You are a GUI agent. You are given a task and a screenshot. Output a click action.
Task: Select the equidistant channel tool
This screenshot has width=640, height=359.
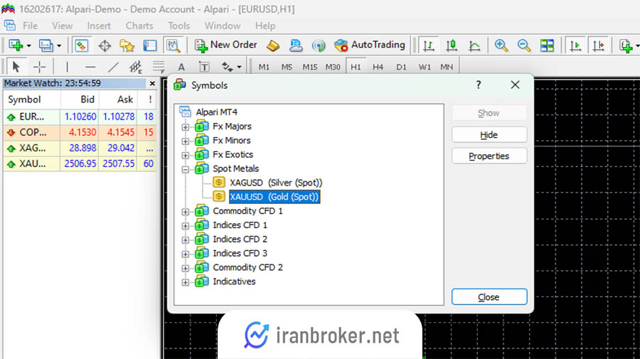tap(136, 67)
